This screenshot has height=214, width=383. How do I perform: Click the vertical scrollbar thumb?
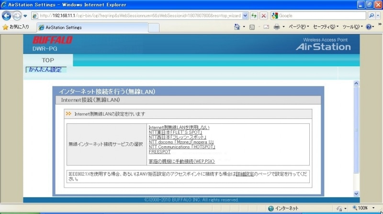[x=356, y=129]
